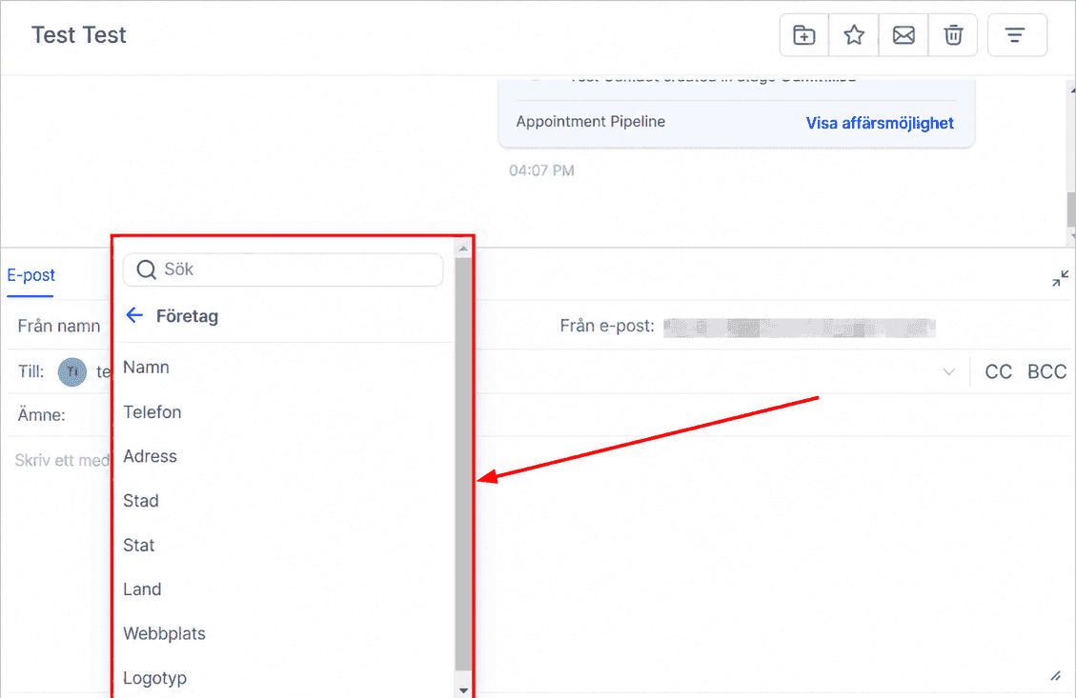The height and width of the screenshot is (698, 1076).
Task: Click the envelope mark-as-unread icon
Action: (x=903, y=35)
